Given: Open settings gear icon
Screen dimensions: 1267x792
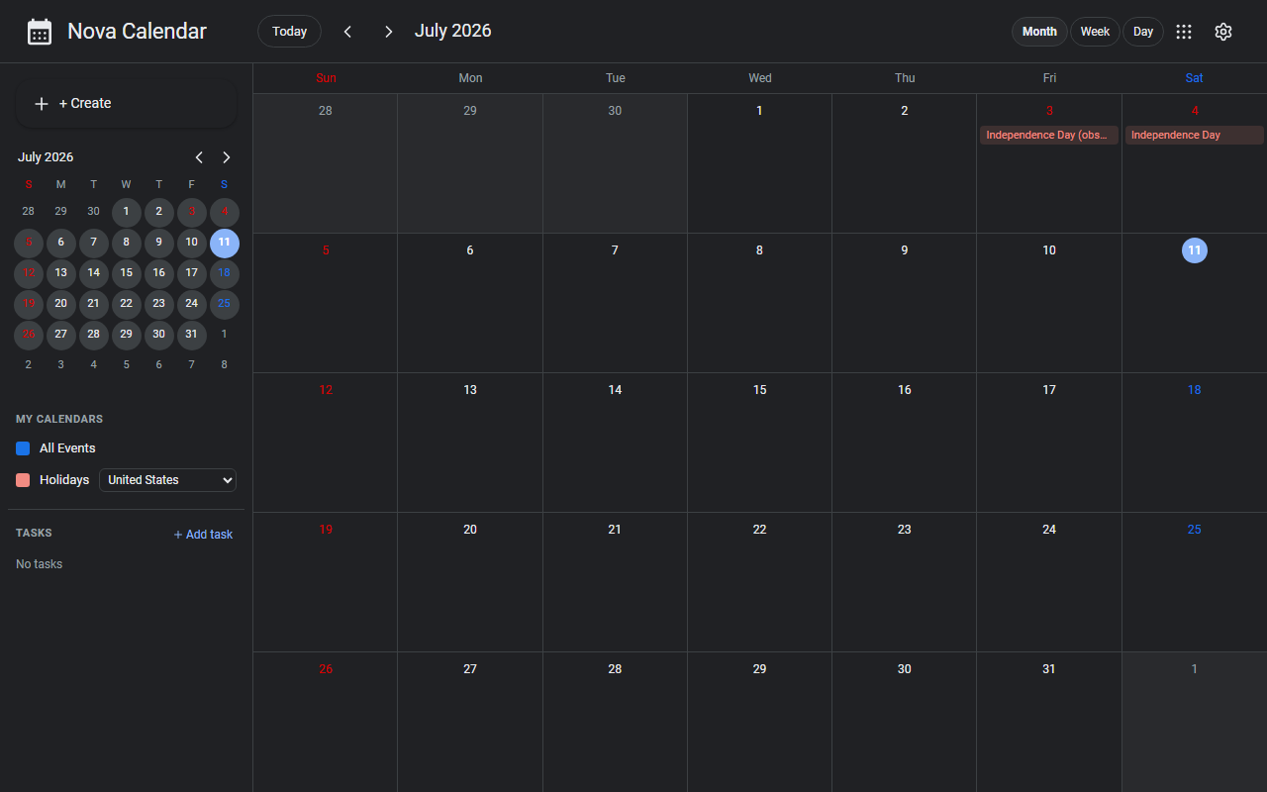Looking at the screenshot, I should [x=1223, y=32].
